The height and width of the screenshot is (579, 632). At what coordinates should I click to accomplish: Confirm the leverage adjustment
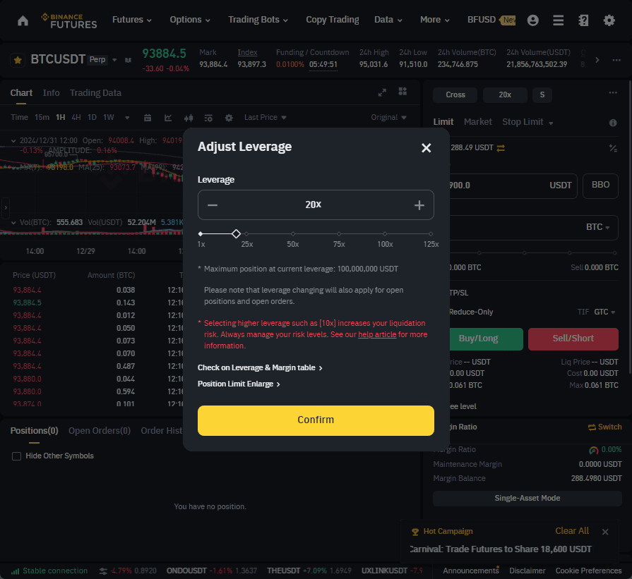[x=316, y=420]
